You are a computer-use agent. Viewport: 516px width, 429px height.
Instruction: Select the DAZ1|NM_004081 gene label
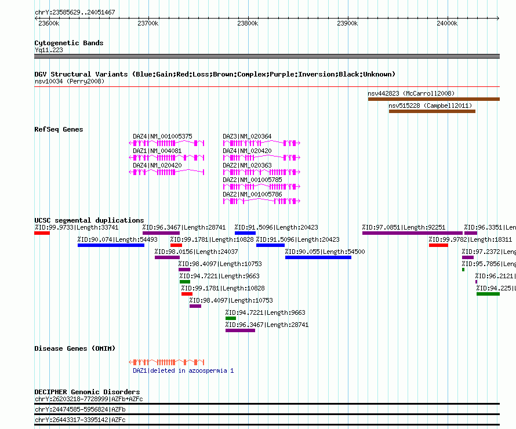pos(157,151)
